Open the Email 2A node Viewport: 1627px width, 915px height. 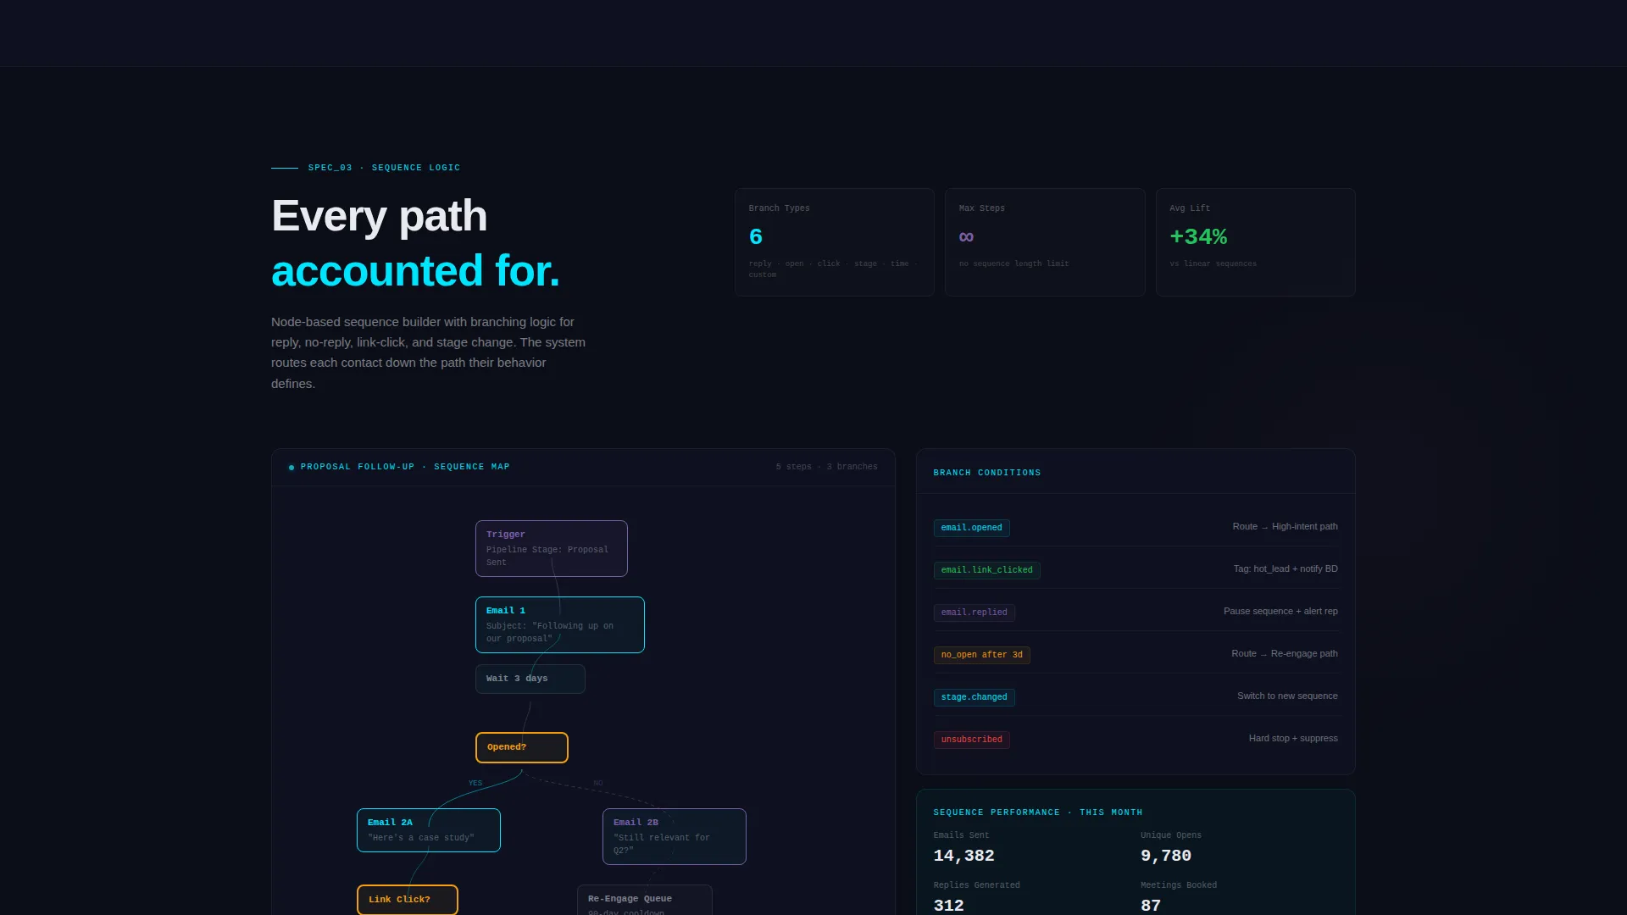tap(428, 830)
